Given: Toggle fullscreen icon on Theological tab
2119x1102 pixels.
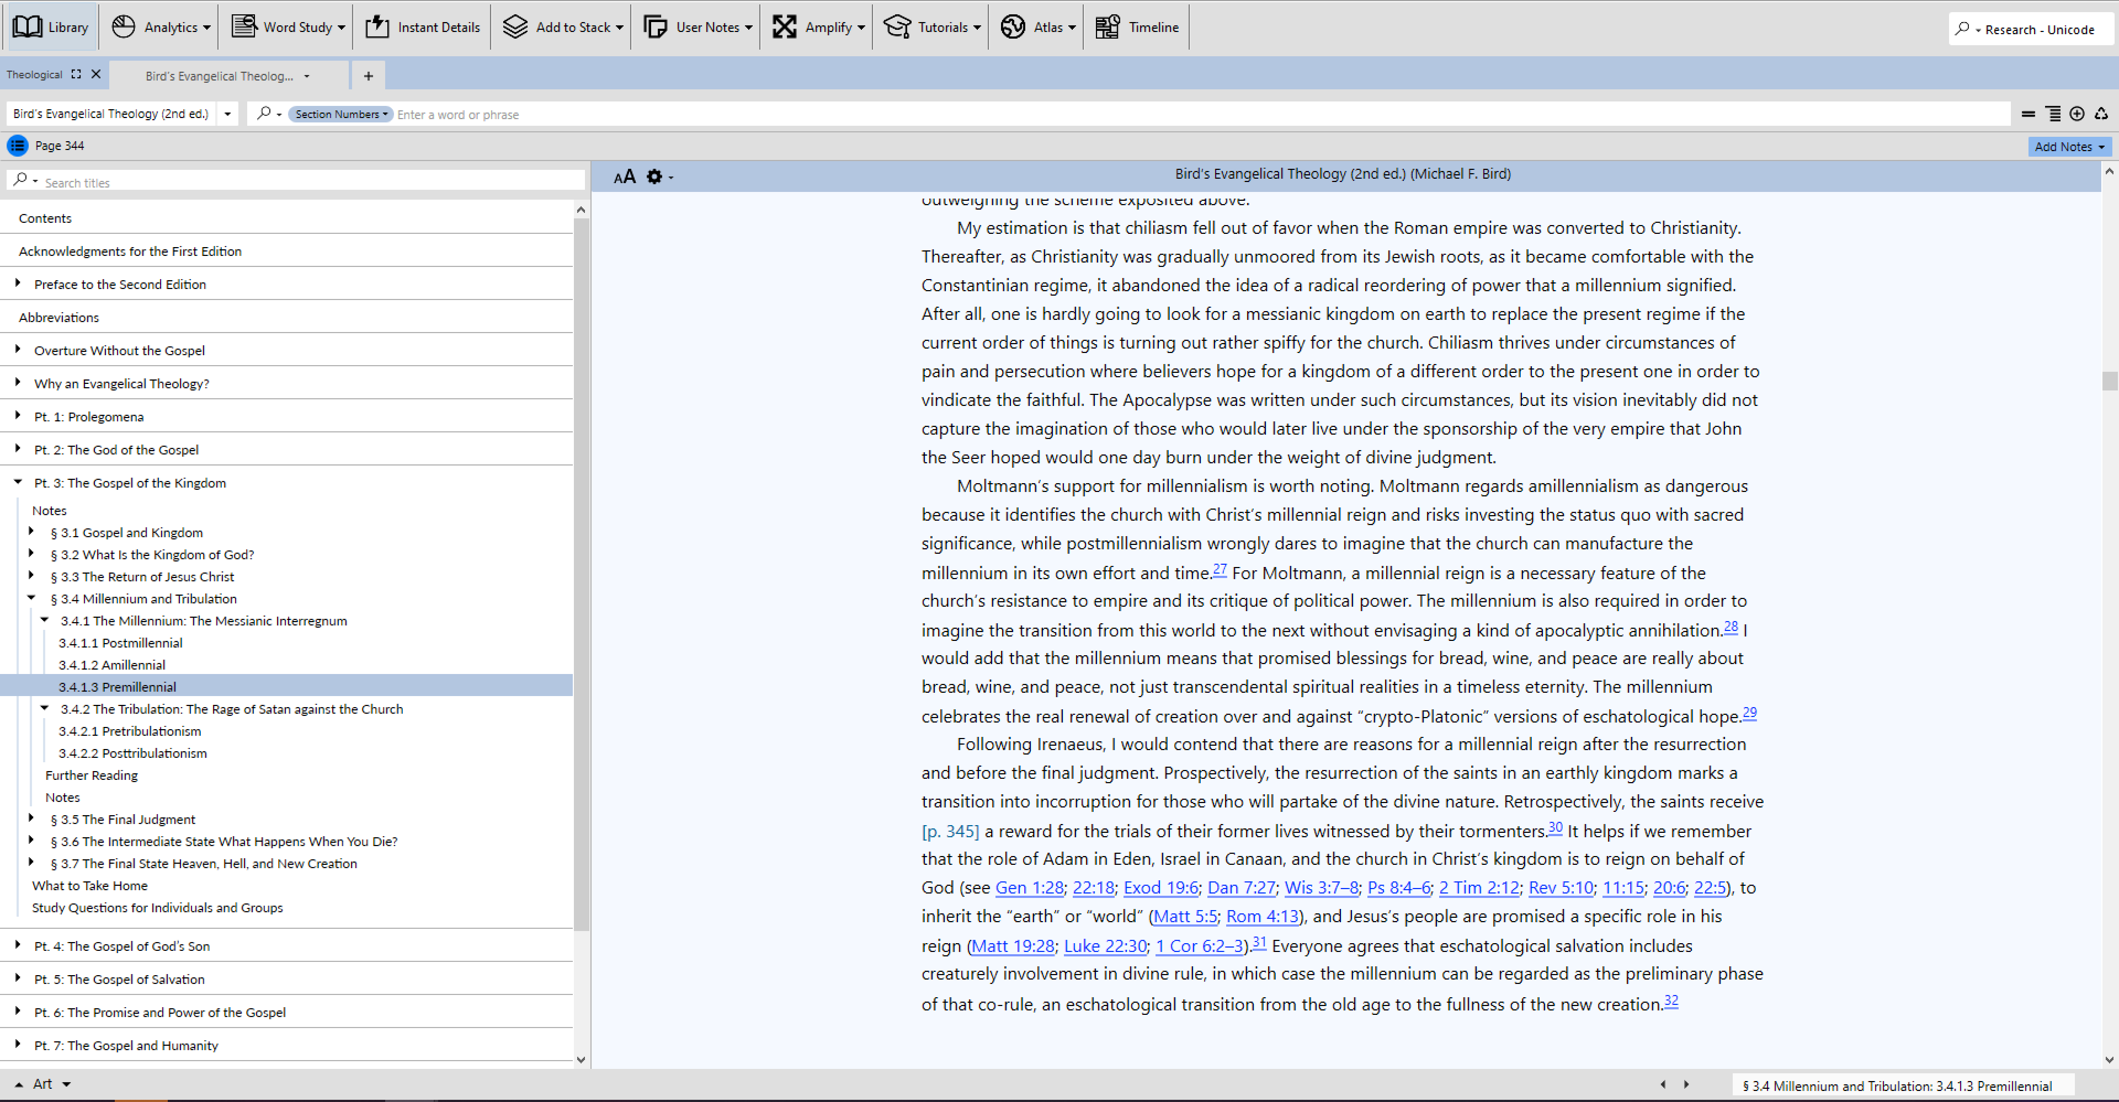Looking at the screenshot, I should pos(77,74).
